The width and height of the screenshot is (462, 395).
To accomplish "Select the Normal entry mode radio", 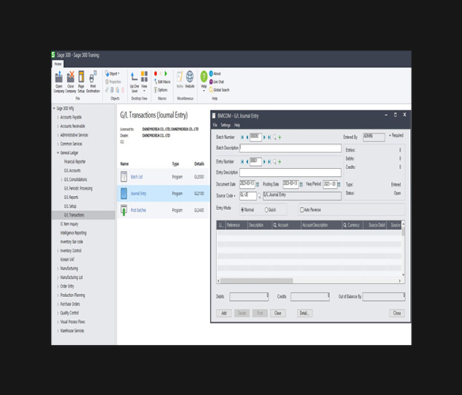I will point(242,210).
